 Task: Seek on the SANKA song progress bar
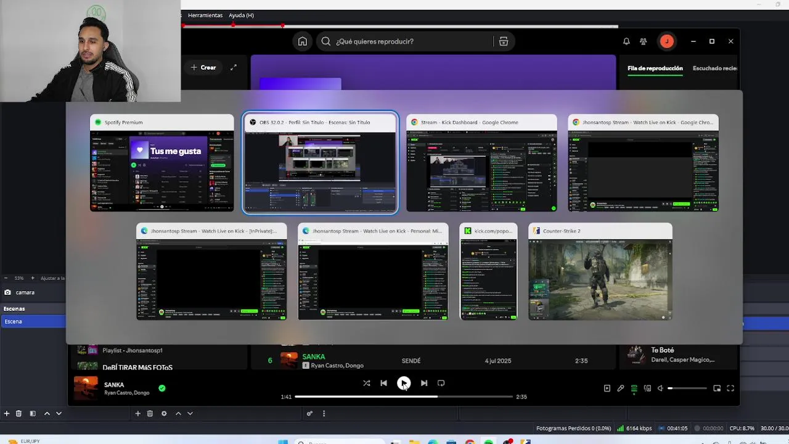404,397
